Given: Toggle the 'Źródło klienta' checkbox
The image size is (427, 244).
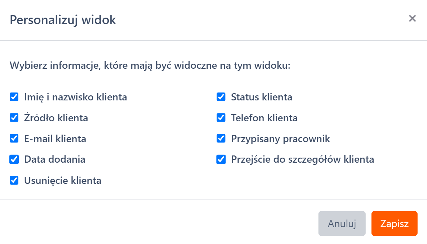Looking at the screenshot, I should pos(14,118).
